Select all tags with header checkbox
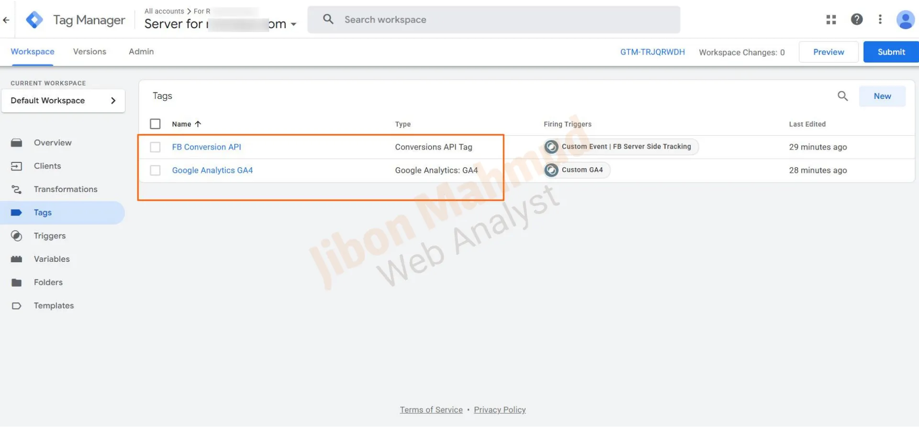Image resolution: width=919 pixels, height=429 pixels. pos(155,124)
